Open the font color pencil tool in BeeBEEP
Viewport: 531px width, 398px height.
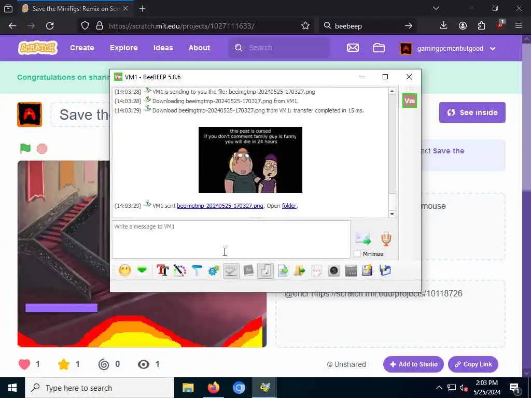(180, 271)
